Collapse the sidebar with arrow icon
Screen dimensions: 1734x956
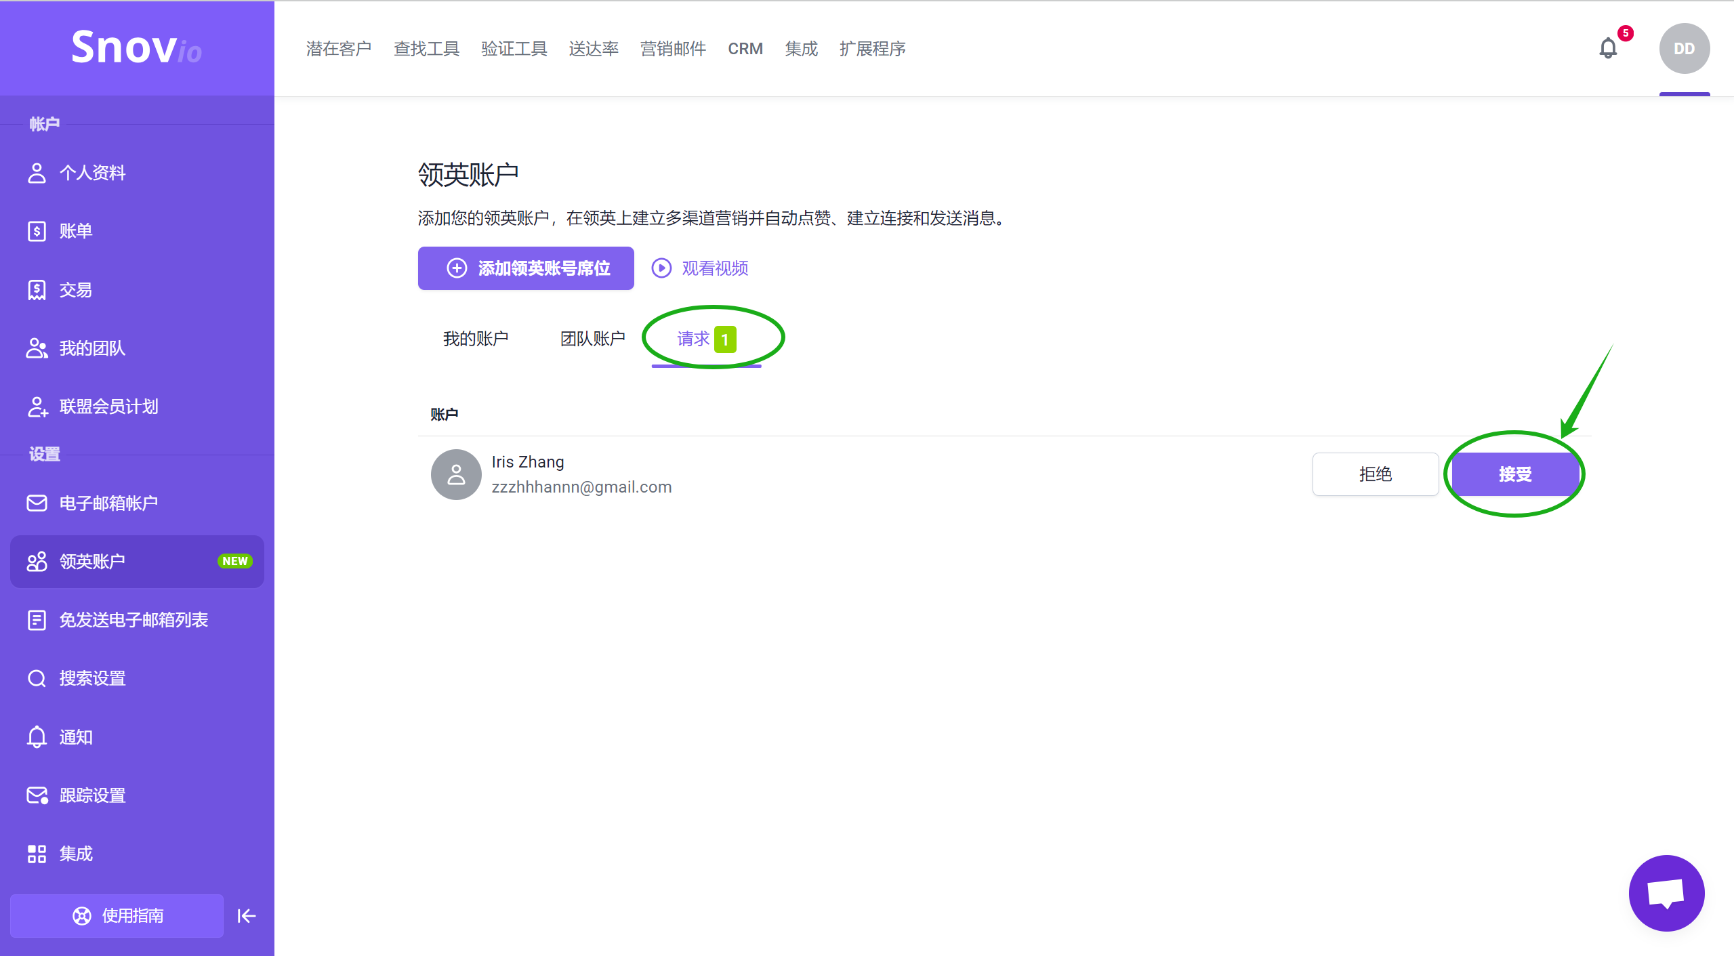tap(247, 916)
